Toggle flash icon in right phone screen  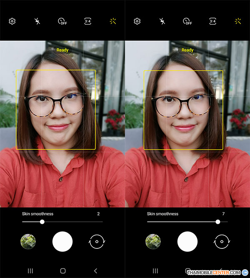pyautogui.click(x=162, y=21)
